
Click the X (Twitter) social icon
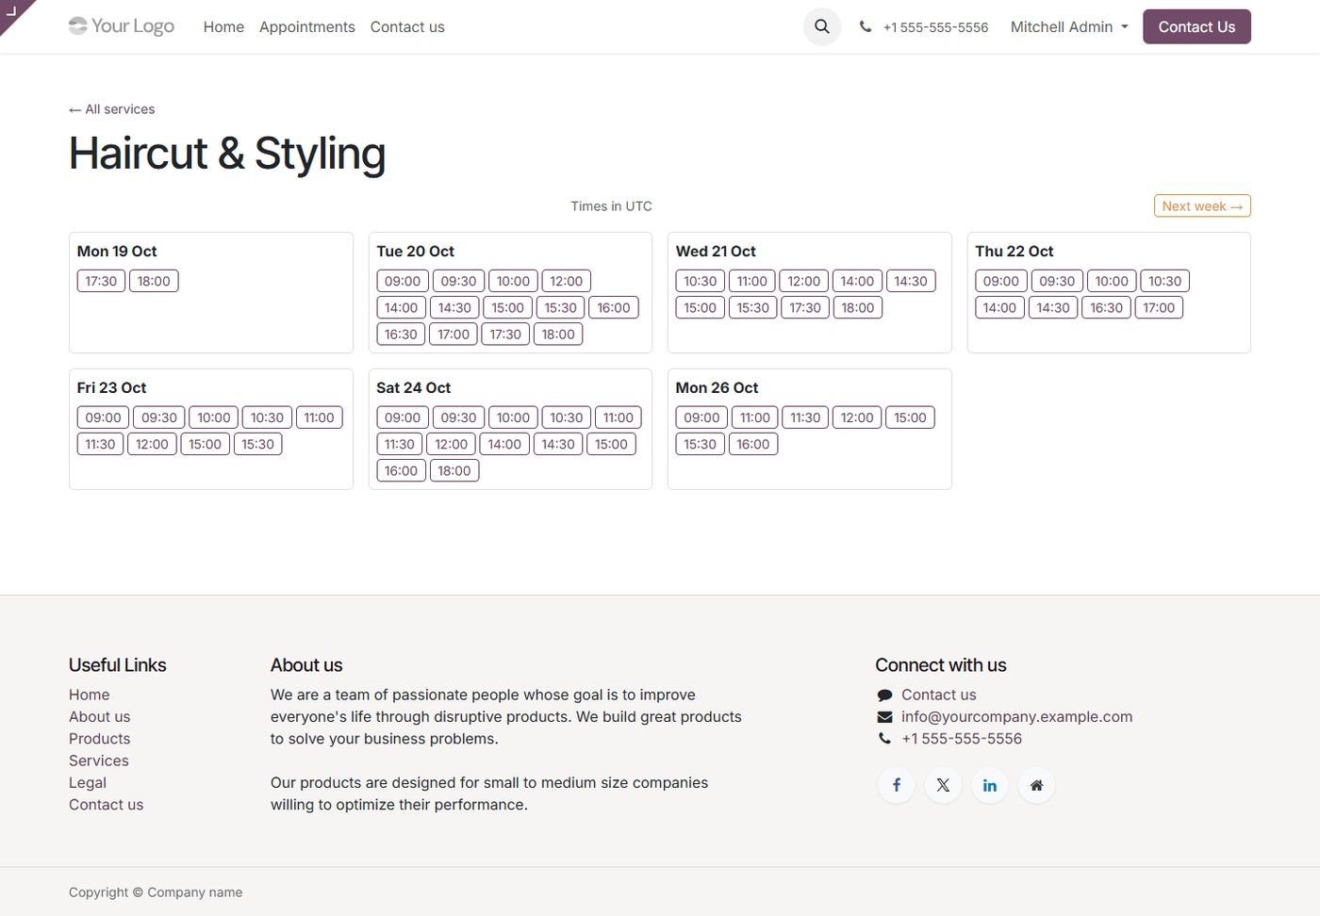point(943,785)
